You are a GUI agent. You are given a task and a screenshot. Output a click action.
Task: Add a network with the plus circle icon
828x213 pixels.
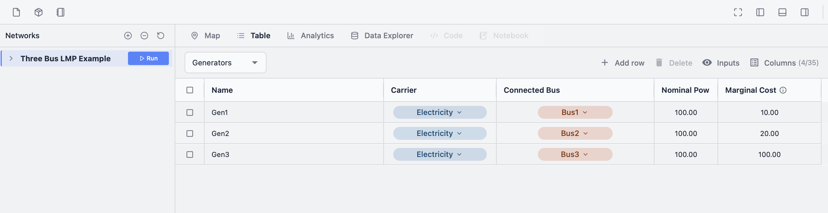(128, 36)
